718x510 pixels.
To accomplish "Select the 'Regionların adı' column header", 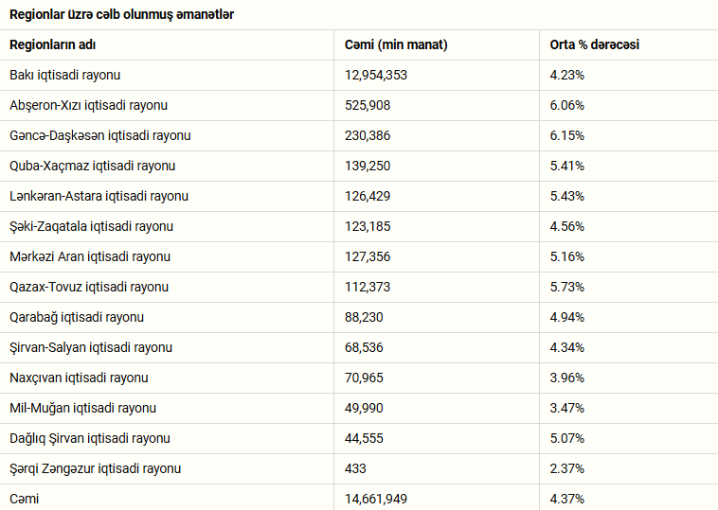I will 53,44.
